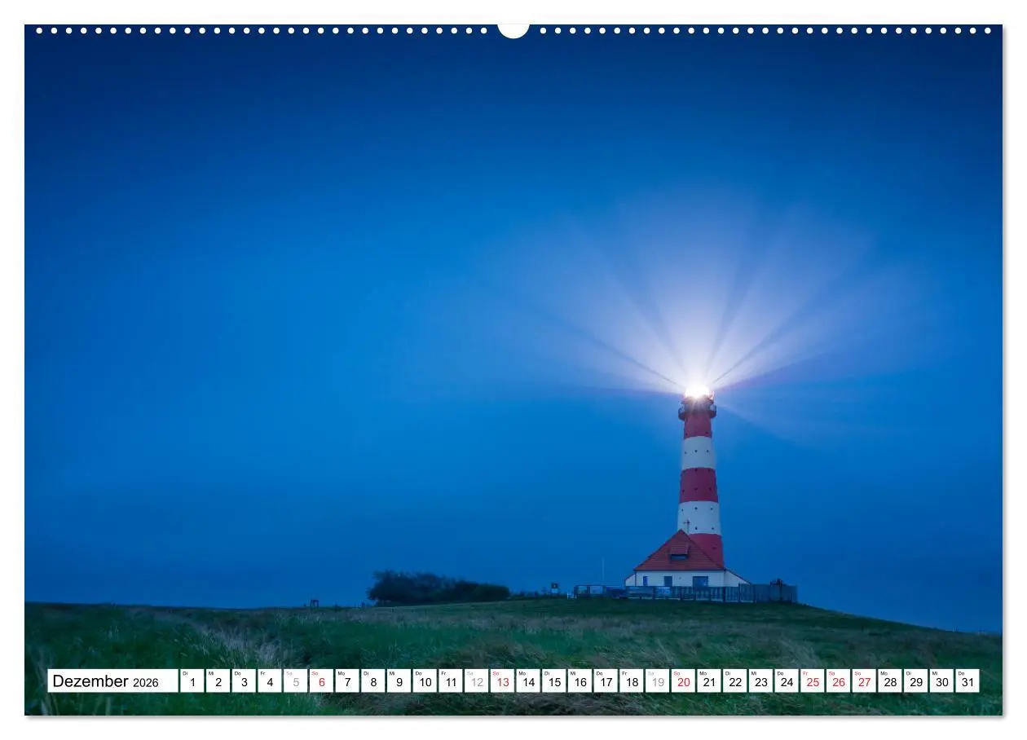Select the grey Saturday 12 cell

click(477, 681)
